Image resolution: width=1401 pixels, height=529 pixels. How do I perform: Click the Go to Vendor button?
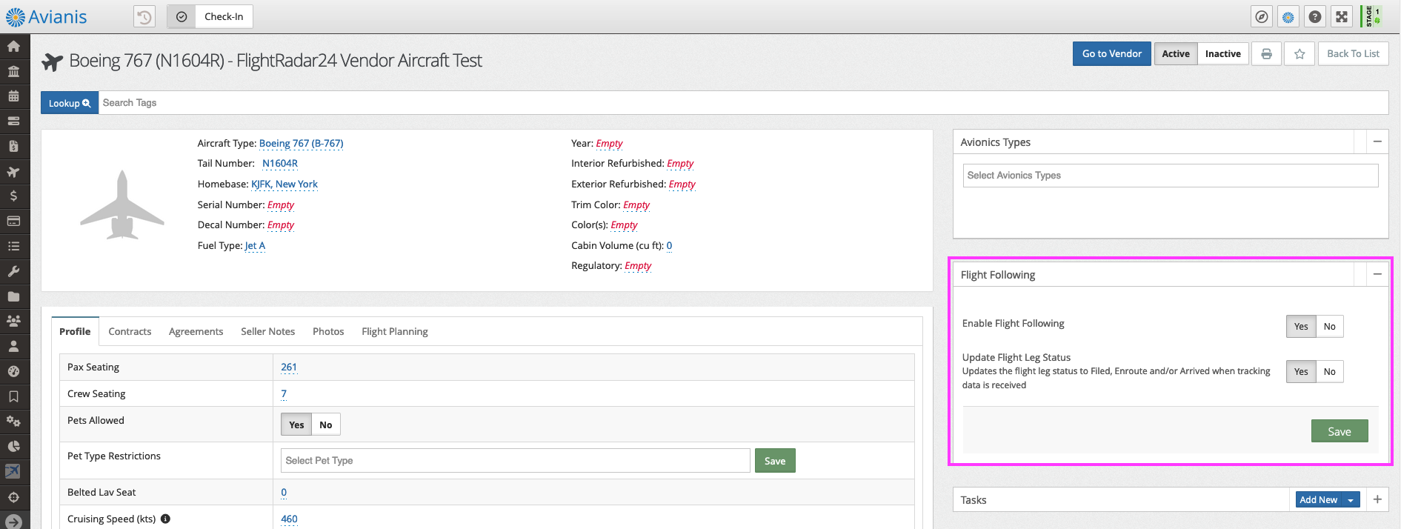click(1111, 53)
